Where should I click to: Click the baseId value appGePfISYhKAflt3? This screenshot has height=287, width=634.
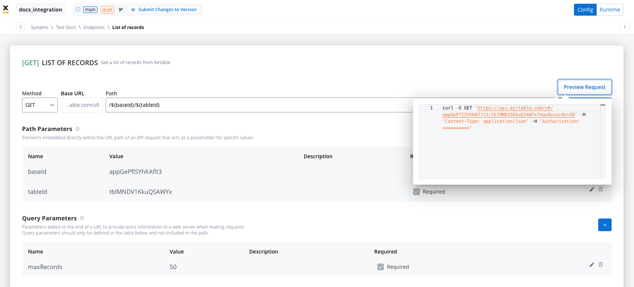coord(135,172)
